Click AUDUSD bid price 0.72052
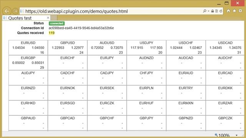This screenshot has height=138, width=246. [x=97, y=48]
